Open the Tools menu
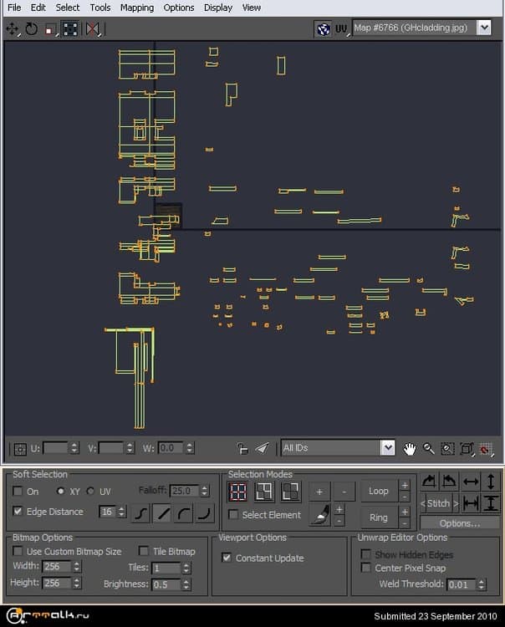The width and height of the screenshot is (505, 627). tap(100, 8)
